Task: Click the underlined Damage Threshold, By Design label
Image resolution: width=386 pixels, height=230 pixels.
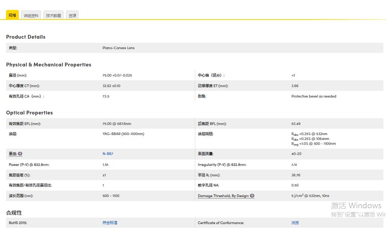Action: [223, 196]
